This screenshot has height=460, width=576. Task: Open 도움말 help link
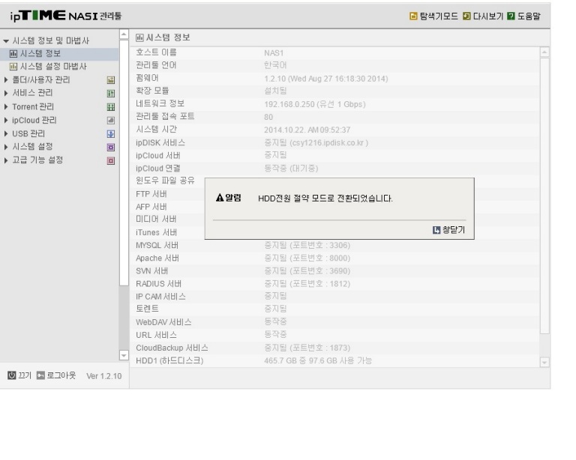pos(529,16)
